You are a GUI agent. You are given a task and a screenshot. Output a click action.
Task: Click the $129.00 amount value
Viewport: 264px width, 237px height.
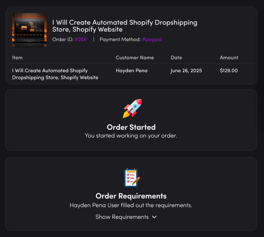click(229, 70)
